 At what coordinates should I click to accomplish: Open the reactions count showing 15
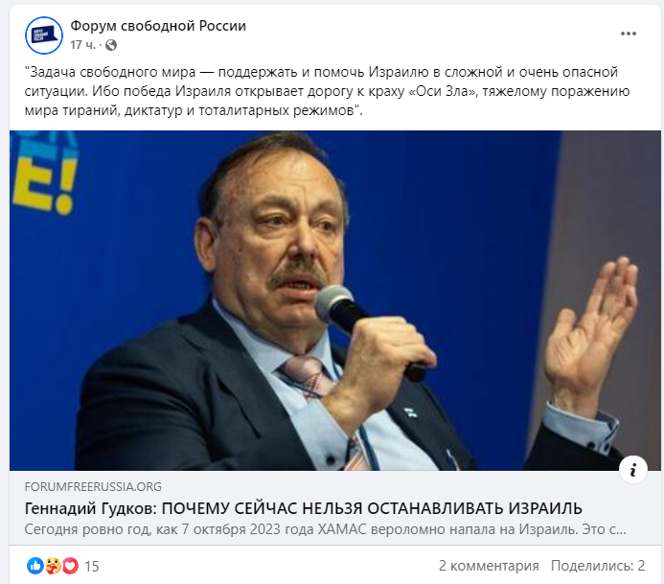pyautogui.click(x=91, y=566)
